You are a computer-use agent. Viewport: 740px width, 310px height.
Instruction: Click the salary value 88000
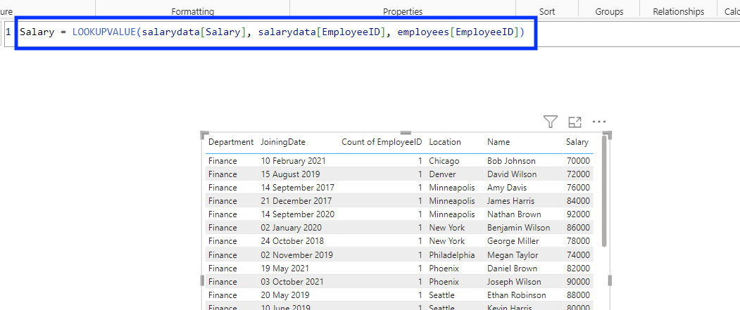[577, 295]
